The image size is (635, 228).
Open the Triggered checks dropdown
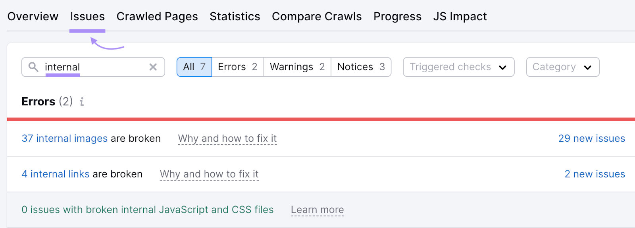pyautogui.click(x=458, y=67)
